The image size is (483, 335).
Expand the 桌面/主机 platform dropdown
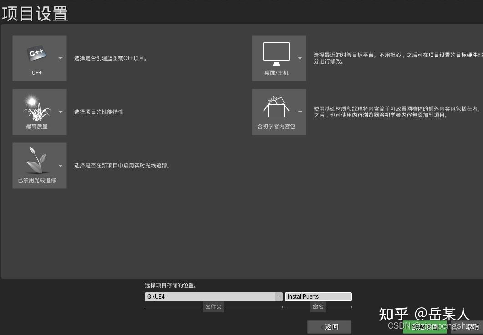300,58
